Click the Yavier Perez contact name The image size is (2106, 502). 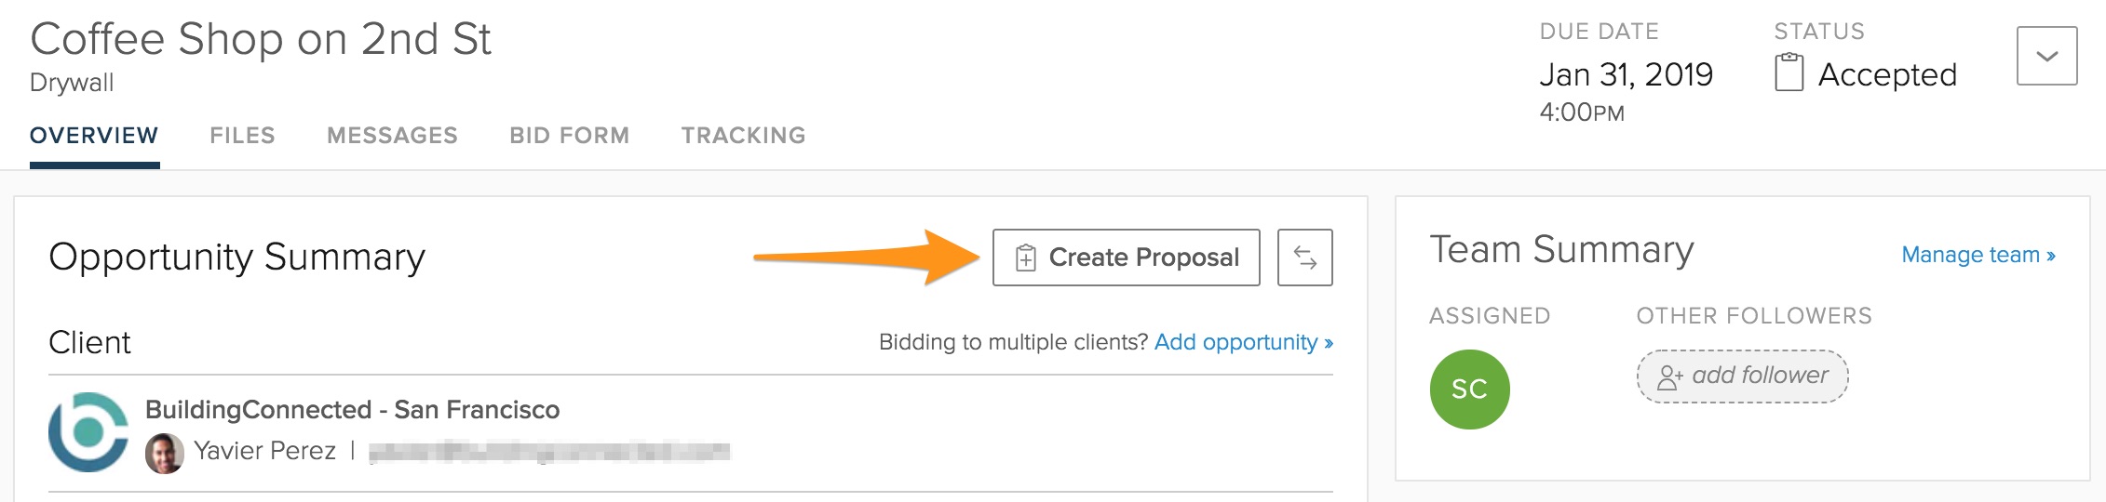[265, 451]
